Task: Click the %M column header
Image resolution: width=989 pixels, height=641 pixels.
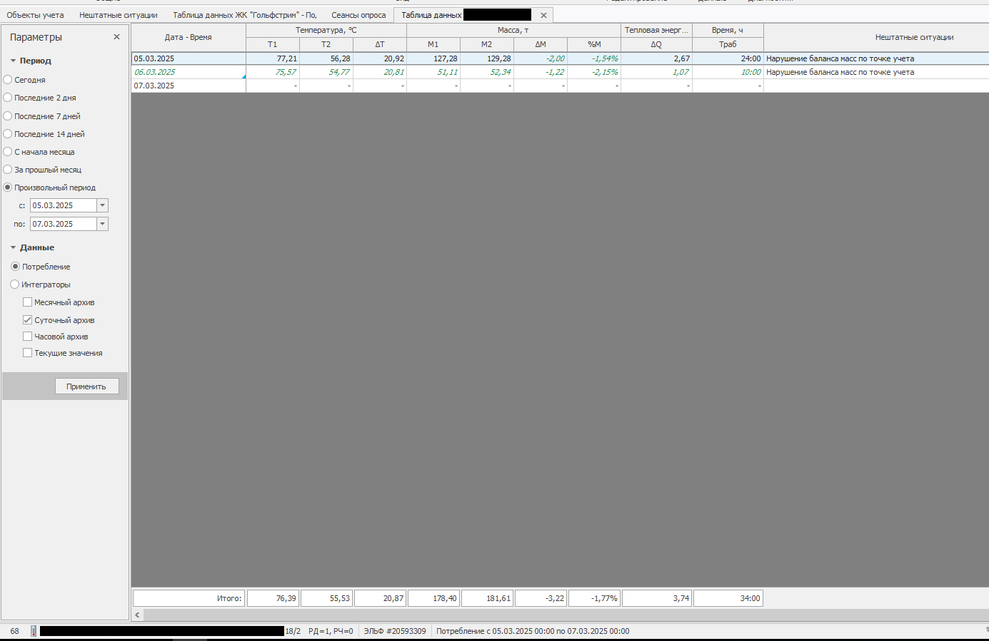Action: [594, 44]
